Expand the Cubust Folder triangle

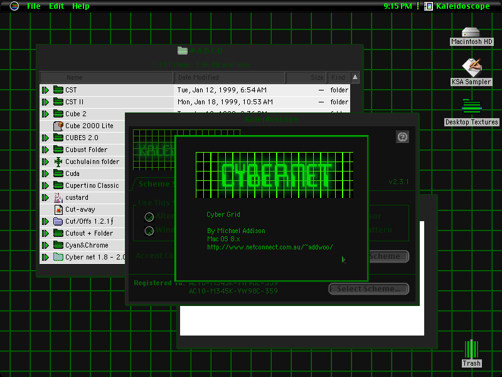(x=45, y=150)
